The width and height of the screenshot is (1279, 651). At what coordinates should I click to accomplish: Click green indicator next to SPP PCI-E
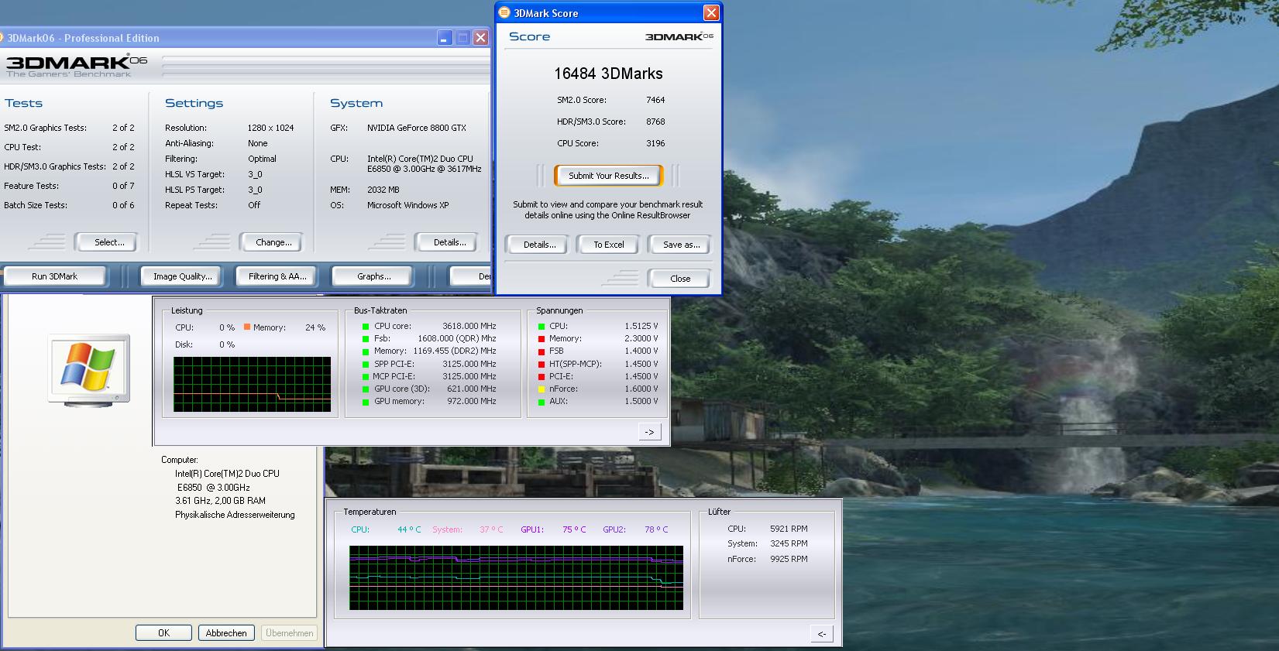point(366,364)
